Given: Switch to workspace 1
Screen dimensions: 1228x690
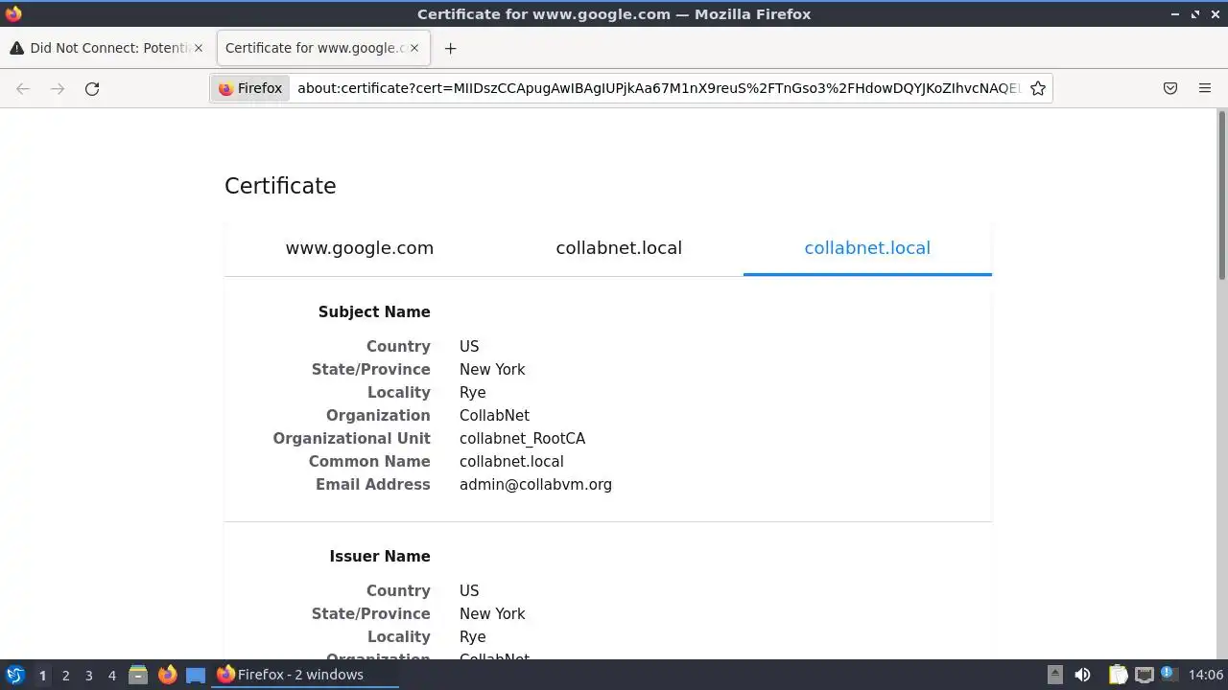Looking at the screenshot, I should pyautogui.click(x=42, y=675).
